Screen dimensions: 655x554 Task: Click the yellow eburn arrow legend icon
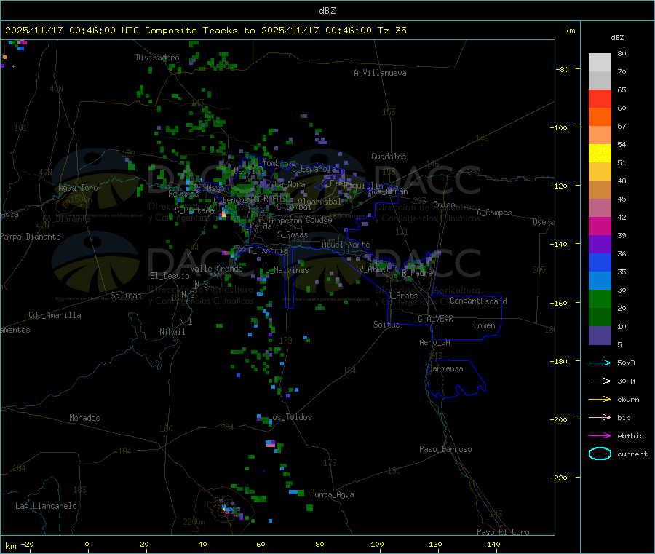[x=600, y=399]
